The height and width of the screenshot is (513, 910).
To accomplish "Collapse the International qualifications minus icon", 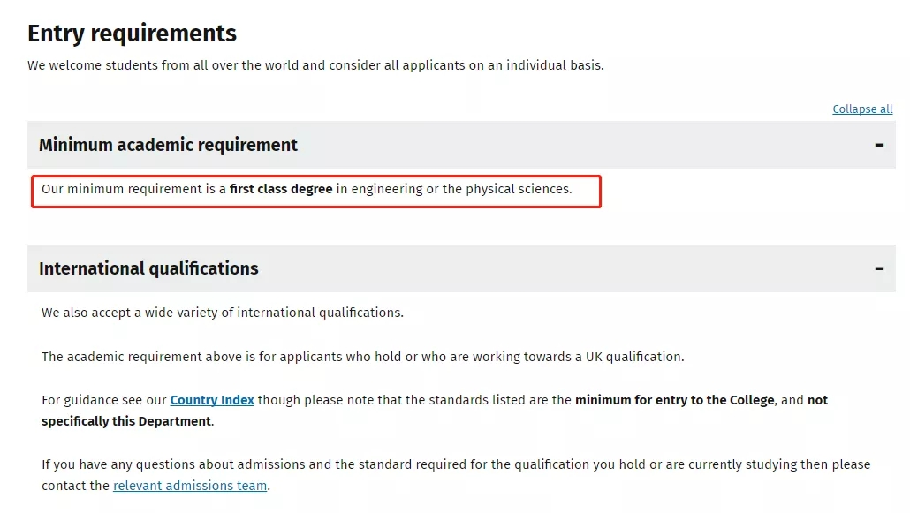I will coord(879,268).
